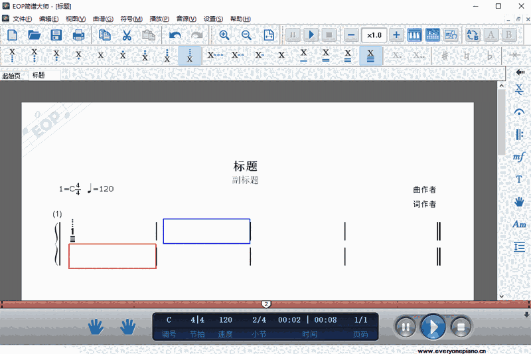
Task: Toggle the left hand icon in playback bar
Action: (x=96, y=326)
